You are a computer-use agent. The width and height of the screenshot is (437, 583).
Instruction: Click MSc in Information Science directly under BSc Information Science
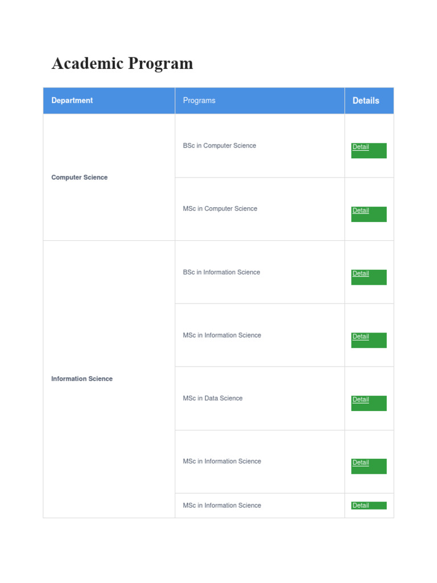click(x=222, y=335)
